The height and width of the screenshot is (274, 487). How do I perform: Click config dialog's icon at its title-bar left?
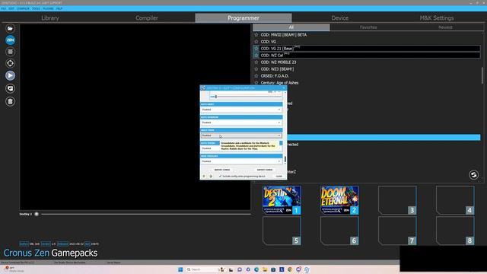(203, 88)
